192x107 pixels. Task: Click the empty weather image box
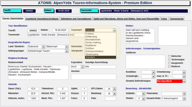(173, 36)
